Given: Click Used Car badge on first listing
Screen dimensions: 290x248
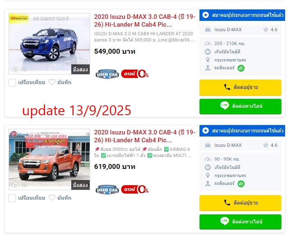Looking at the screenshot, I should (107, 74).
